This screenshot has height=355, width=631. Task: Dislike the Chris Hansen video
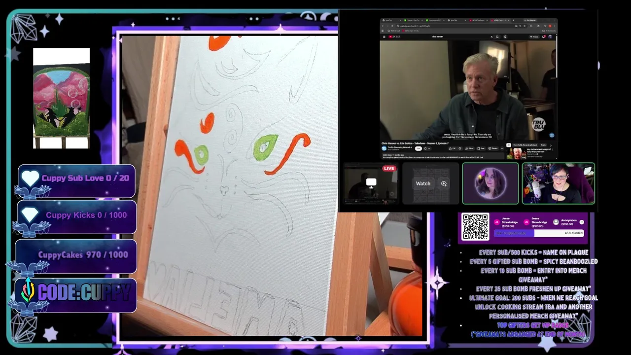460,148
